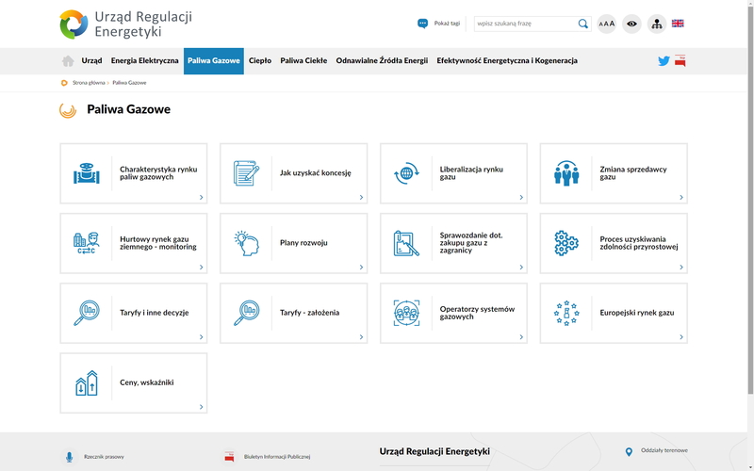Screen dimensions: 754x471
Task: Toggle high contrast eye icon
Action: pyautogui.click(x=631, y=24)
